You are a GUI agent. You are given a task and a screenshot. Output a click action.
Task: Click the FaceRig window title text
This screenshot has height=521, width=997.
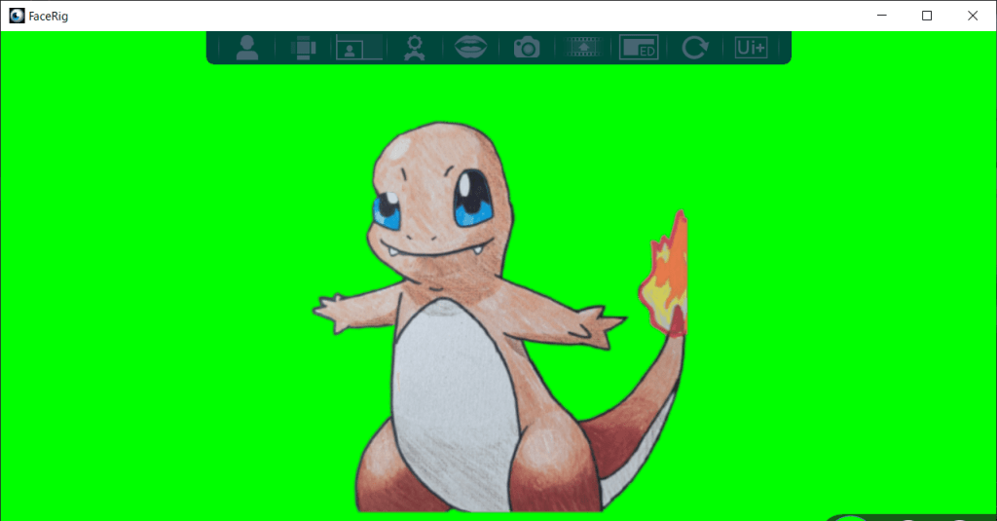click(x=49, y=16)
